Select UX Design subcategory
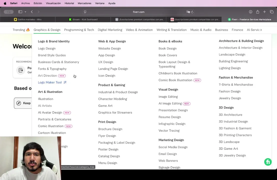The height and width of the screenshot is (180, 277). coord(106,62)
